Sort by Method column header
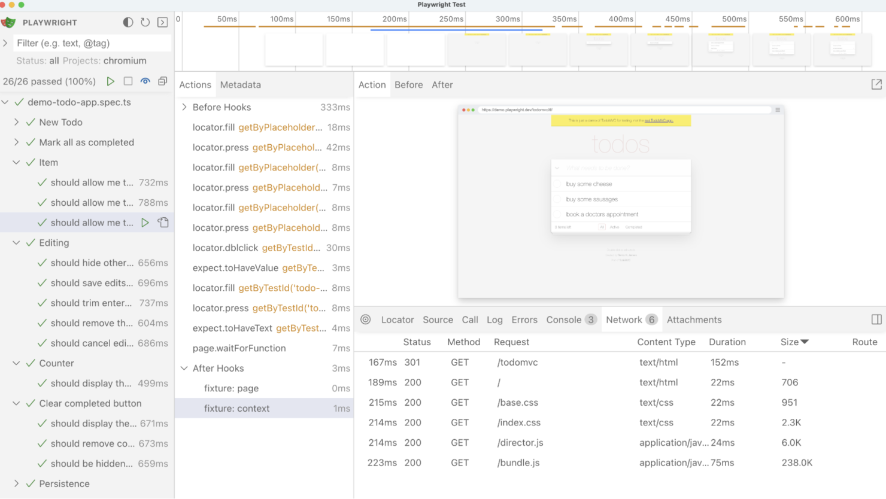886x499 pixels. pyautogui.click(x=463, y=342)
